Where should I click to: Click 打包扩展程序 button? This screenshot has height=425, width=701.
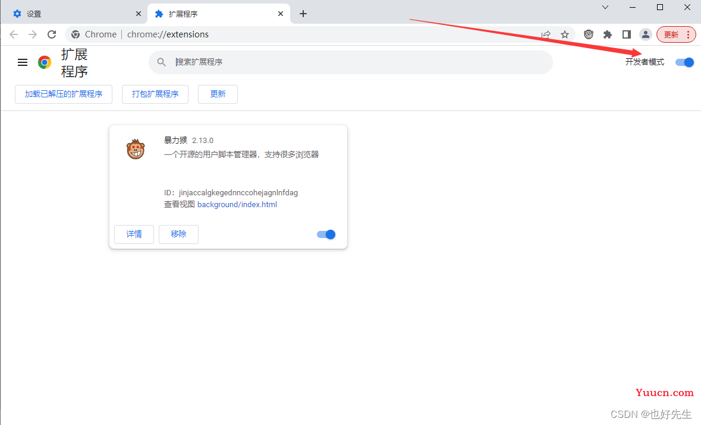click(155, 94)
